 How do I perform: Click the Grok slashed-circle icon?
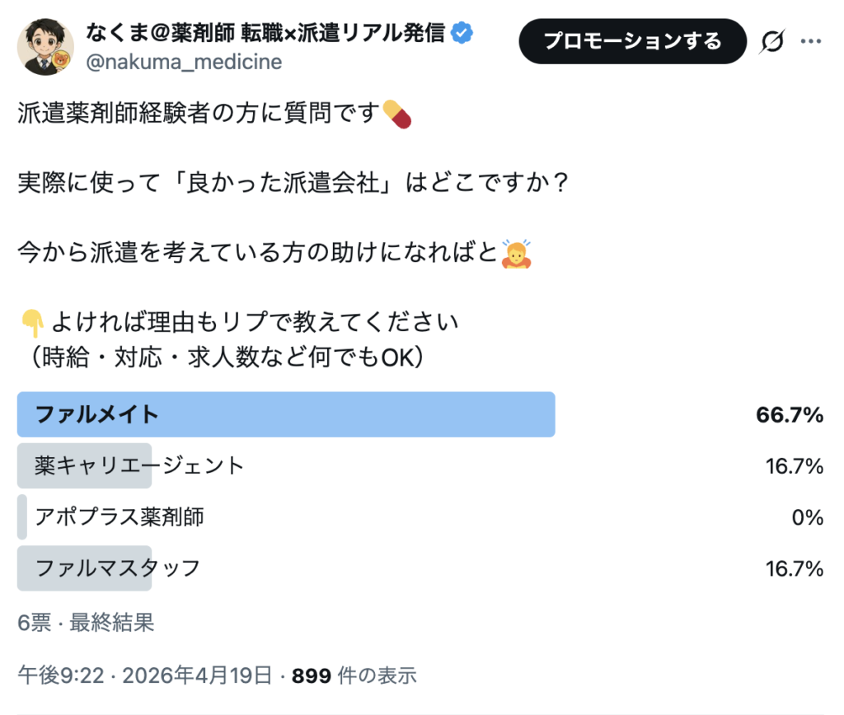tap(772, 41)
